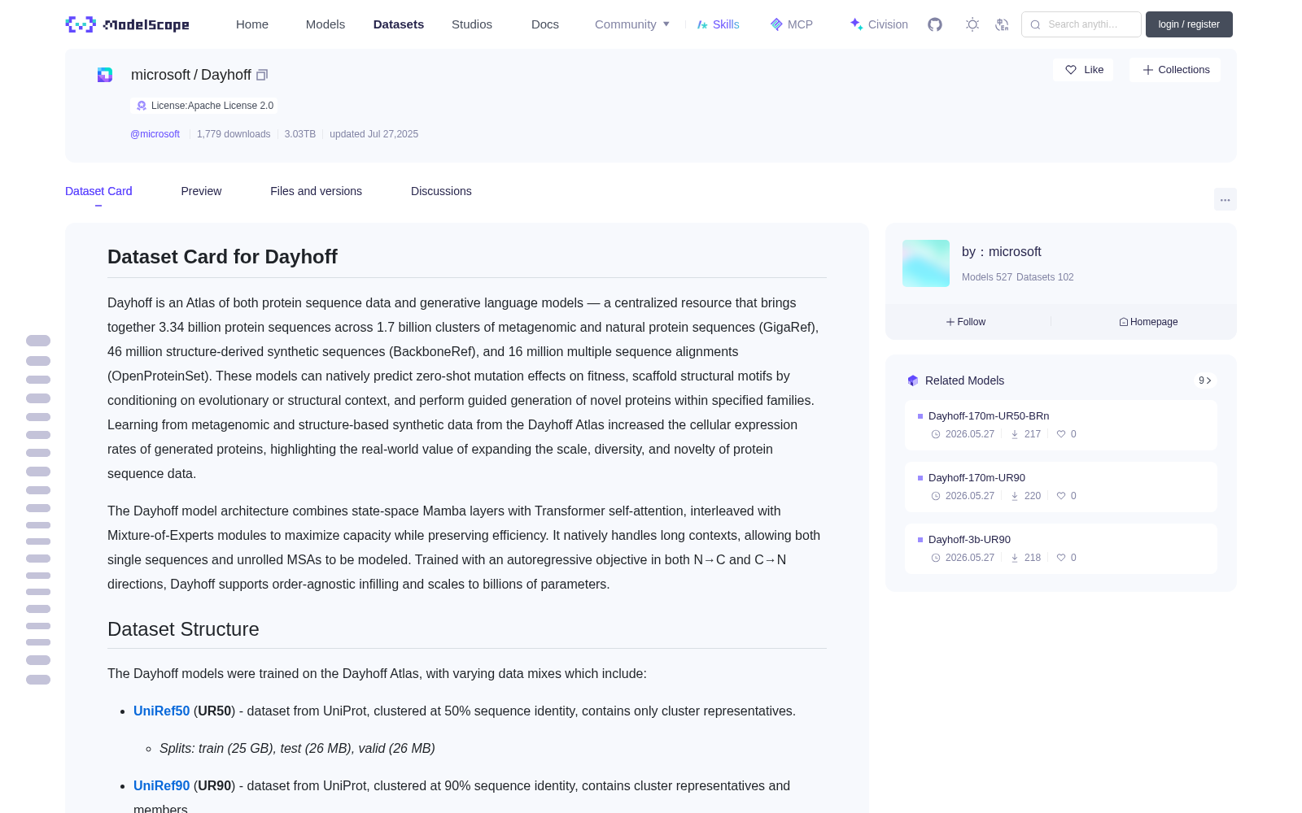Viewport: 1302px width, 813px height.
Task: Add dataset to Collections
Action: [1175, 70]
